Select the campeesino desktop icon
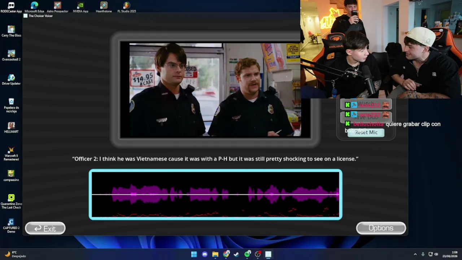This screenshot has height=260, width=462. (x=11, y=176)
